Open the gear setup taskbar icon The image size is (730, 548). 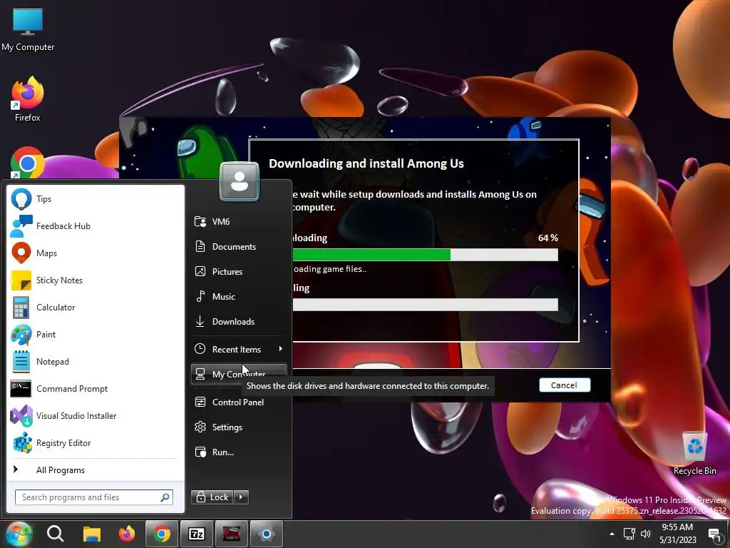pos(267,534)
